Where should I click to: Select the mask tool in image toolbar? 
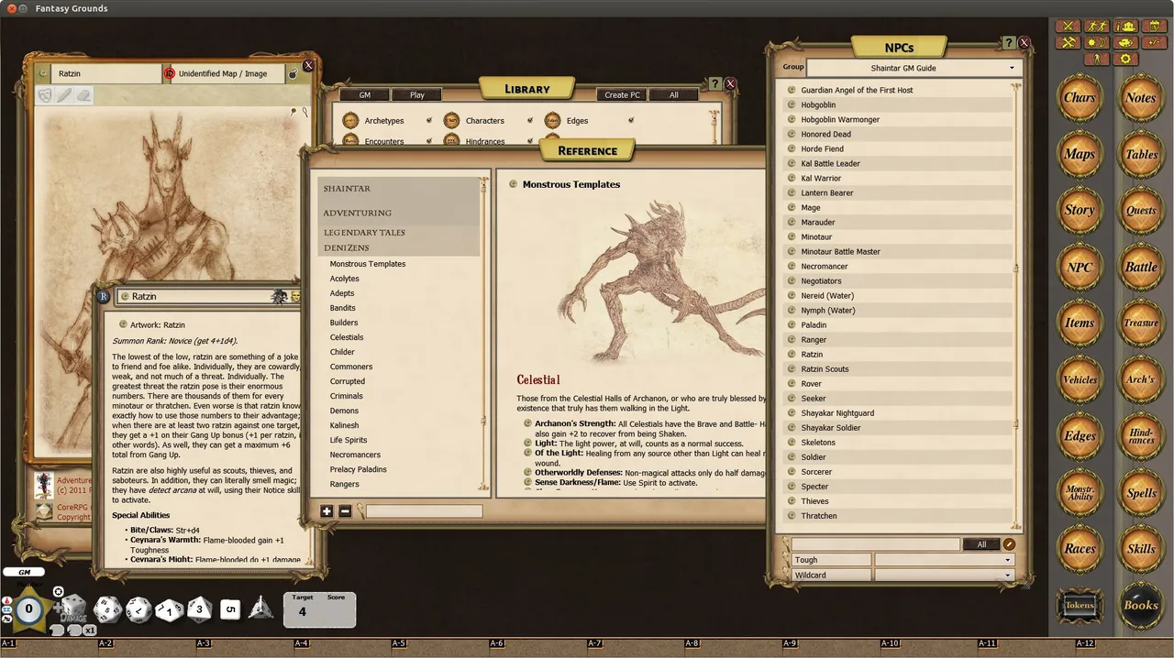point(45,95)
